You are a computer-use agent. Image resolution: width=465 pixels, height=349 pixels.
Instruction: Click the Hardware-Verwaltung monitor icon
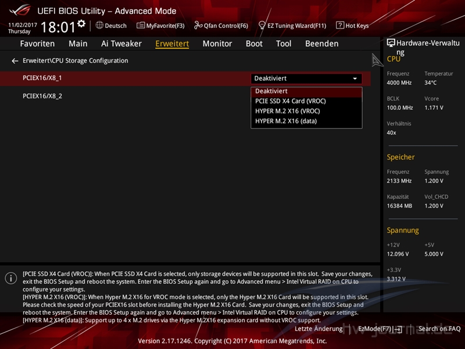[x=391, y=43]
